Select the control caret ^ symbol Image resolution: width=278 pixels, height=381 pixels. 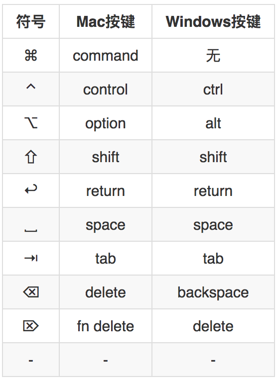31,87
